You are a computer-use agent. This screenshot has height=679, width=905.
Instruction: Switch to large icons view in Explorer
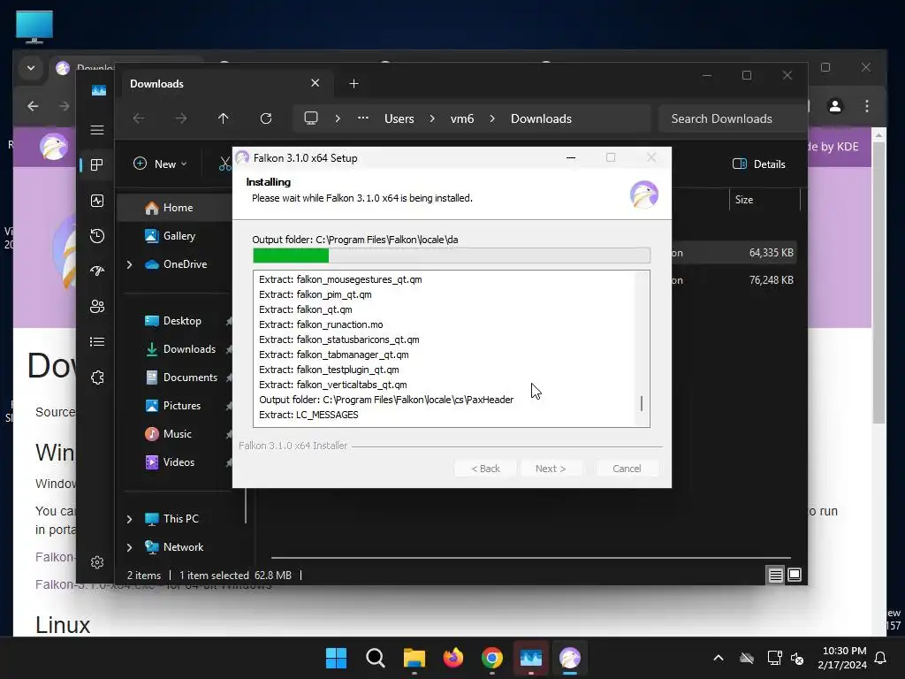pos(795,575)
